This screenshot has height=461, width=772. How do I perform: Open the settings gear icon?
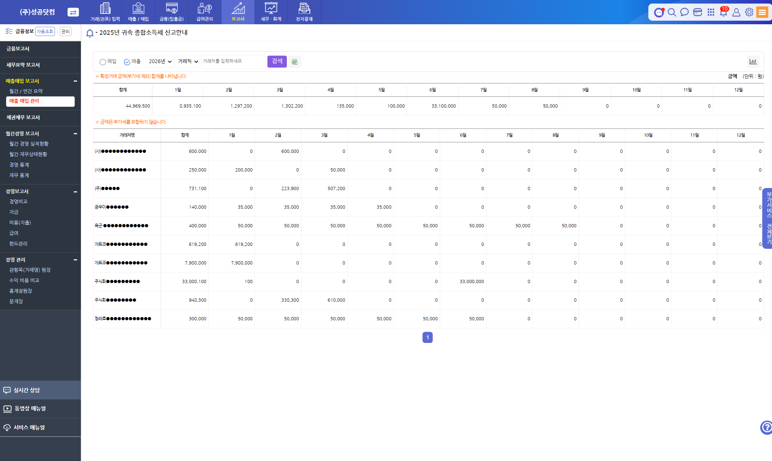tap(749, 12)
